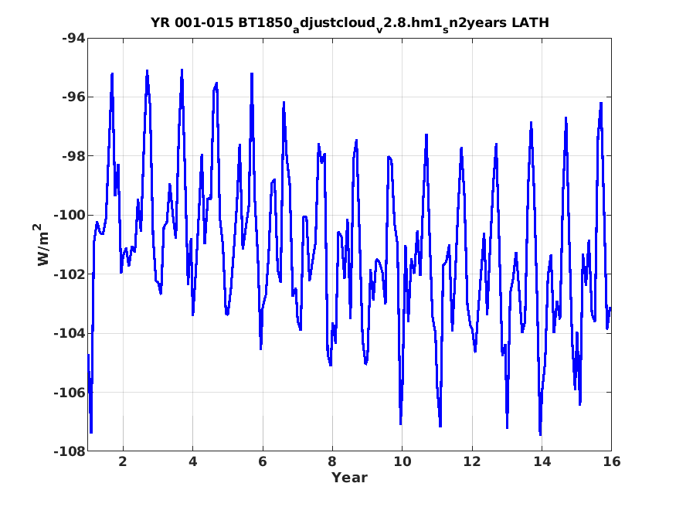Screen dimensions: 676x507
Task: Click the x-axis tick label '8'
Action: [332, 461]
